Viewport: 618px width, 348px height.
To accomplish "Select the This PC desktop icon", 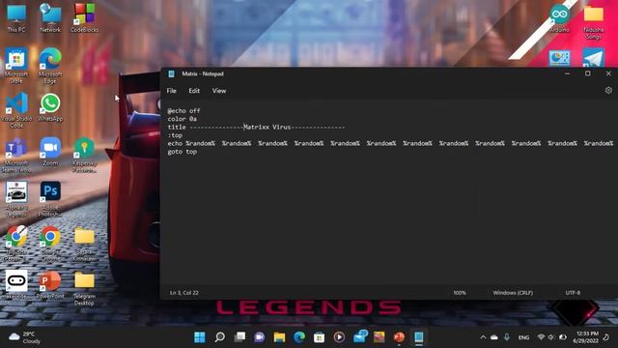I will point(16,18).
